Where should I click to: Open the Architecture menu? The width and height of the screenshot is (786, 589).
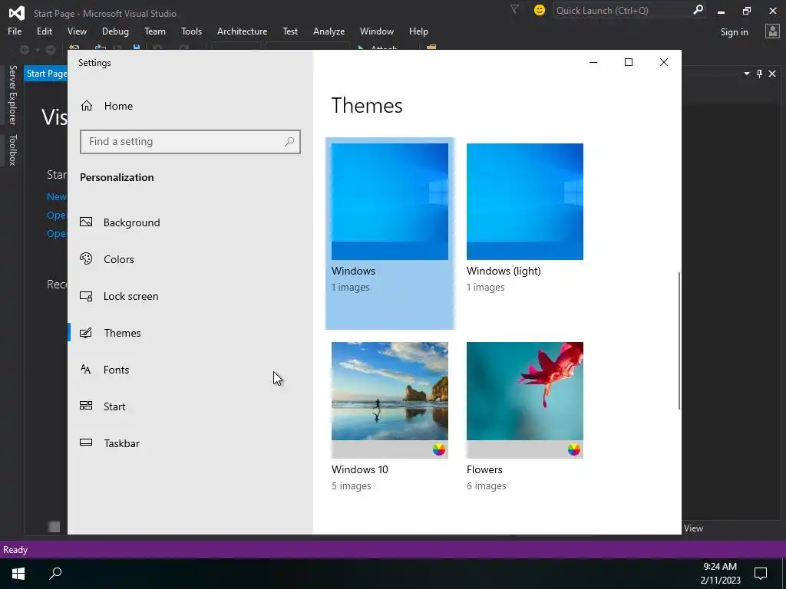242,31
